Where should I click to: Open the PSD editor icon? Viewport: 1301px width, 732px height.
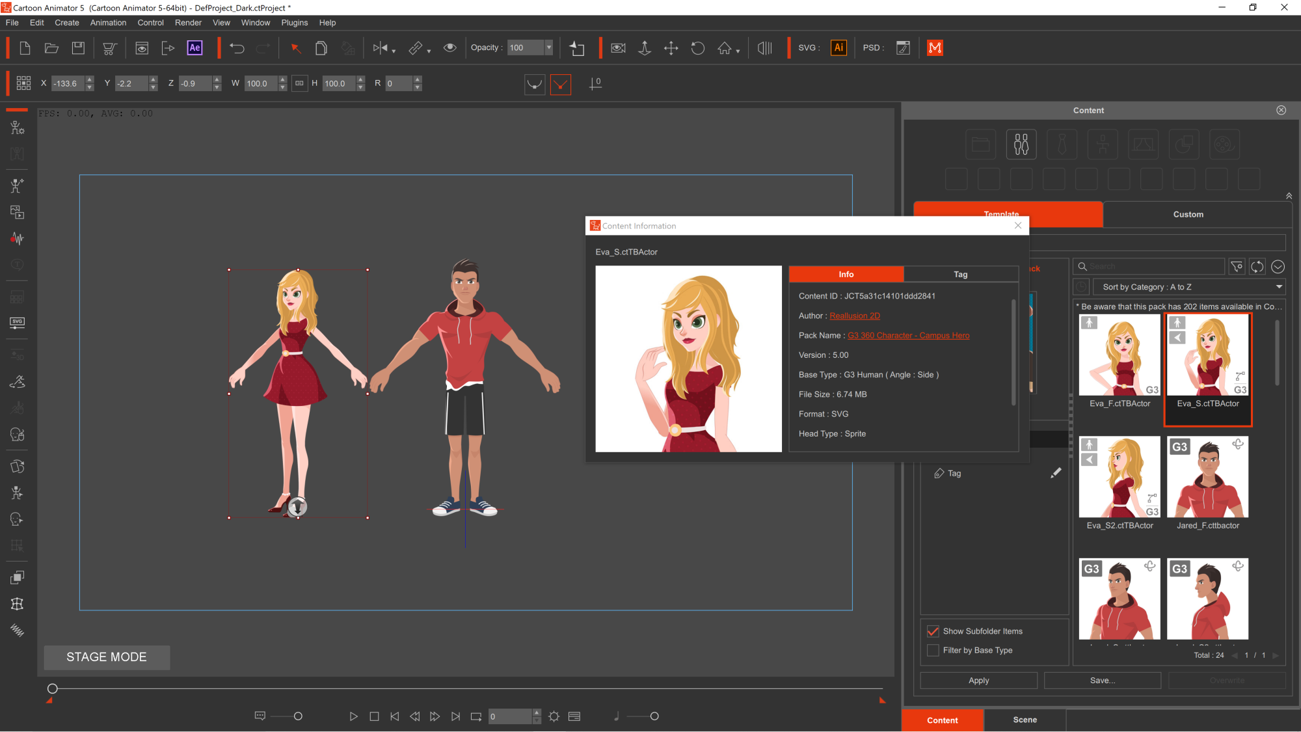[903, 47]
